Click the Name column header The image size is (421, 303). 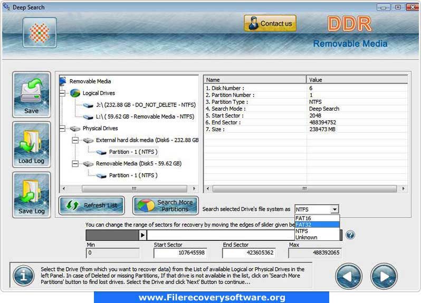tap(255, 80)
